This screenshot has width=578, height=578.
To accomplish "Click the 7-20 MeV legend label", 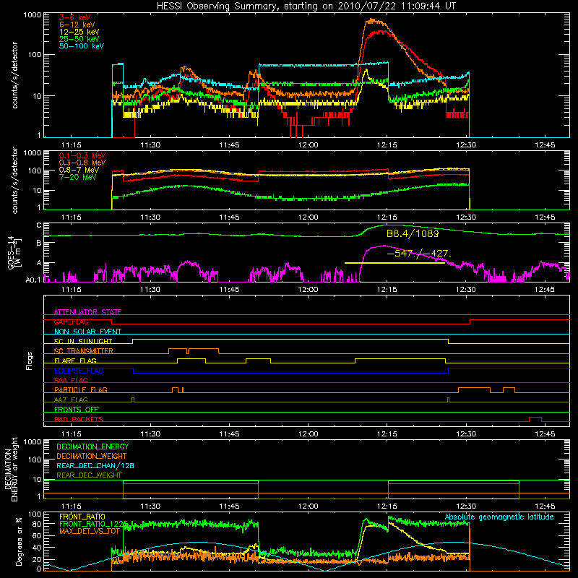I will coord(78,177).
